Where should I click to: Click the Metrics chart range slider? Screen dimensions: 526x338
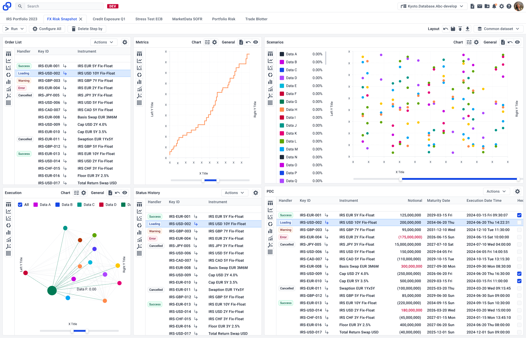click(210, 180)
